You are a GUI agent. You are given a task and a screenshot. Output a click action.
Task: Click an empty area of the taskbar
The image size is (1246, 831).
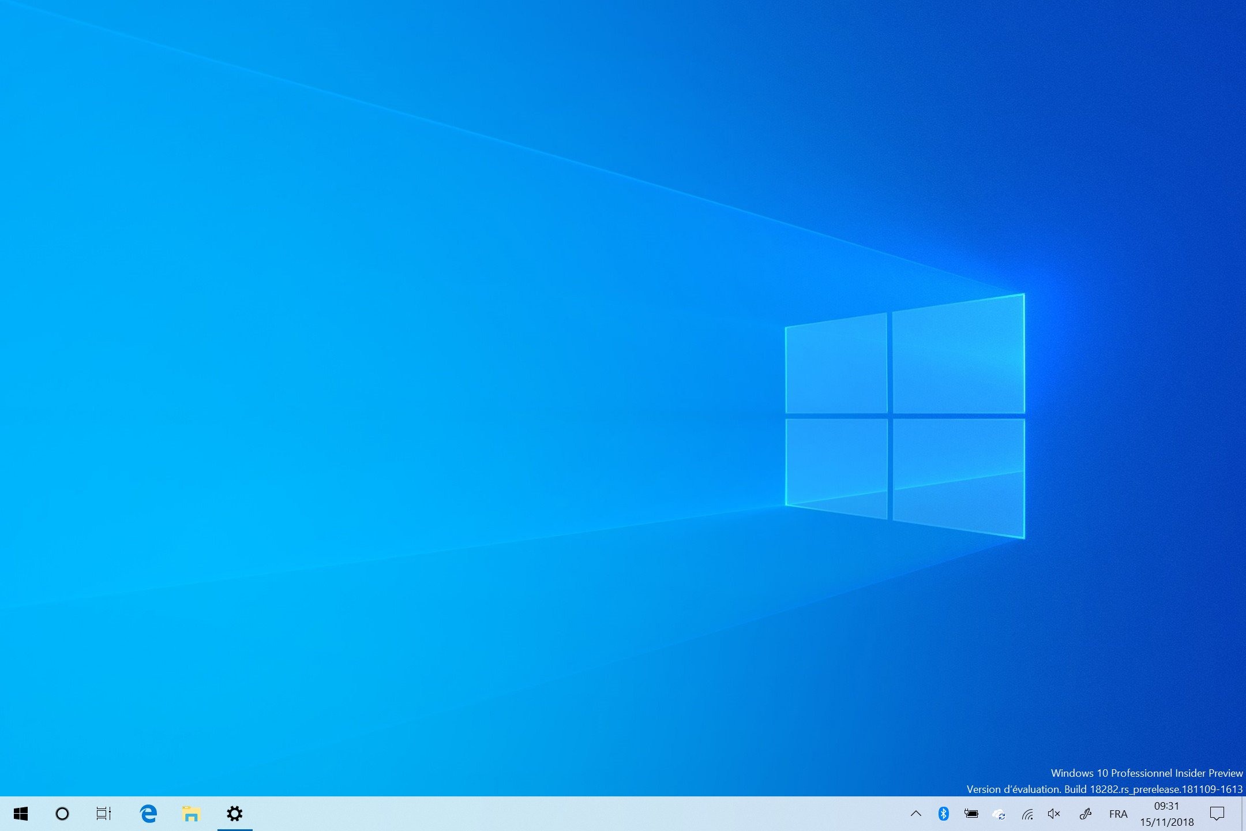click(x=577, y=814)
